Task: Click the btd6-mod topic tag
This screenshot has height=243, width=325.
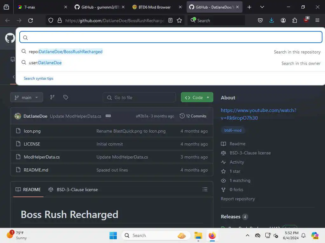Action: pyautogui.click(x=233, y=130)
